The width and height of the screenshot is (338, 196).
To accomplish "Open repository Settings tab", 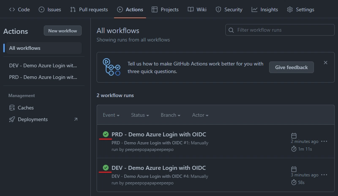I will click(300, 9).
